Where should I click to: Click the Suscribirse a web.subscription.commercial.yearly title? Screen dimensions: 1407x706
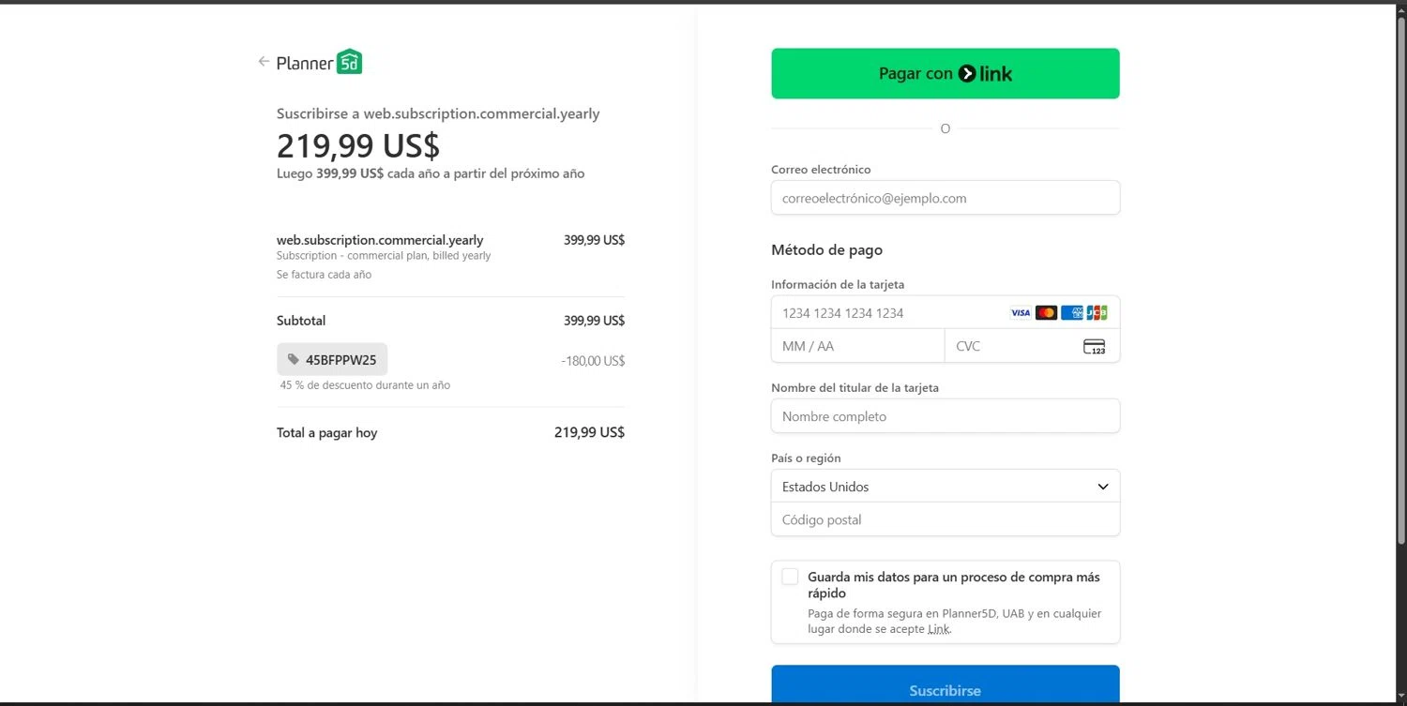point(438,113)
